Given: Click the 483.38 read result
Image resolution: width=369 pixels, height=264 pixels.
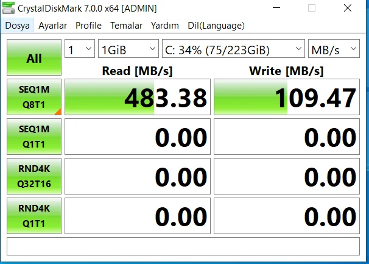Looking at the screenshot, I should click(138, 97).
